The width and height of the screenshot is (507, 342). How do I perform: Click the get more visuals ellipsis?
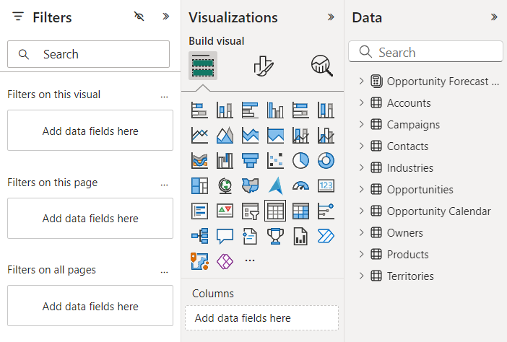(x=250, y=260)
